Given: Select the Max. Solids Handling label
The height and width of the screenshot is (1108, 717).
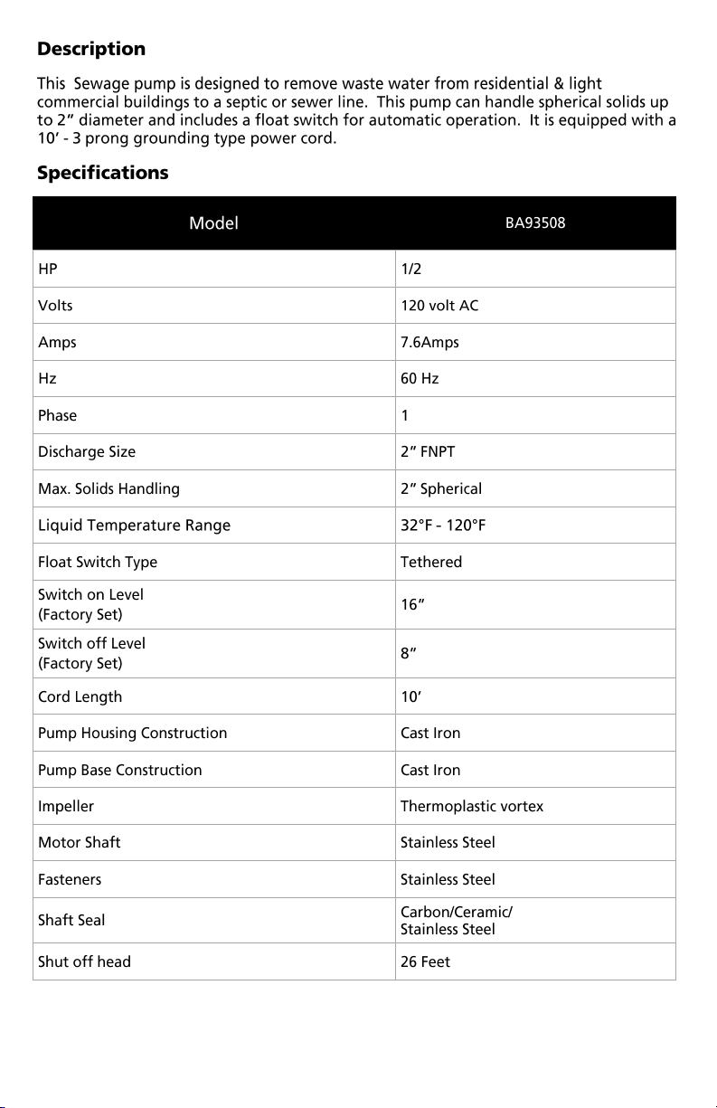Looking at the screenshot, I should [108, 488].
